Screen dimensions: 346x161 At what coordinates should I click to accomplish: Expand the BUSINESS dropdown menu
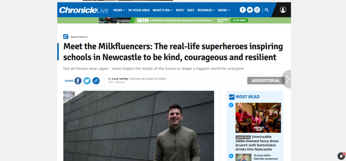[206, 10]
